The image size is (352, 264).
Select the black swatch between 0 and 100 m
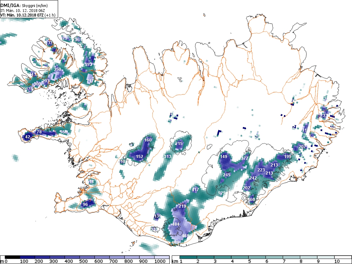pos(12,257)
